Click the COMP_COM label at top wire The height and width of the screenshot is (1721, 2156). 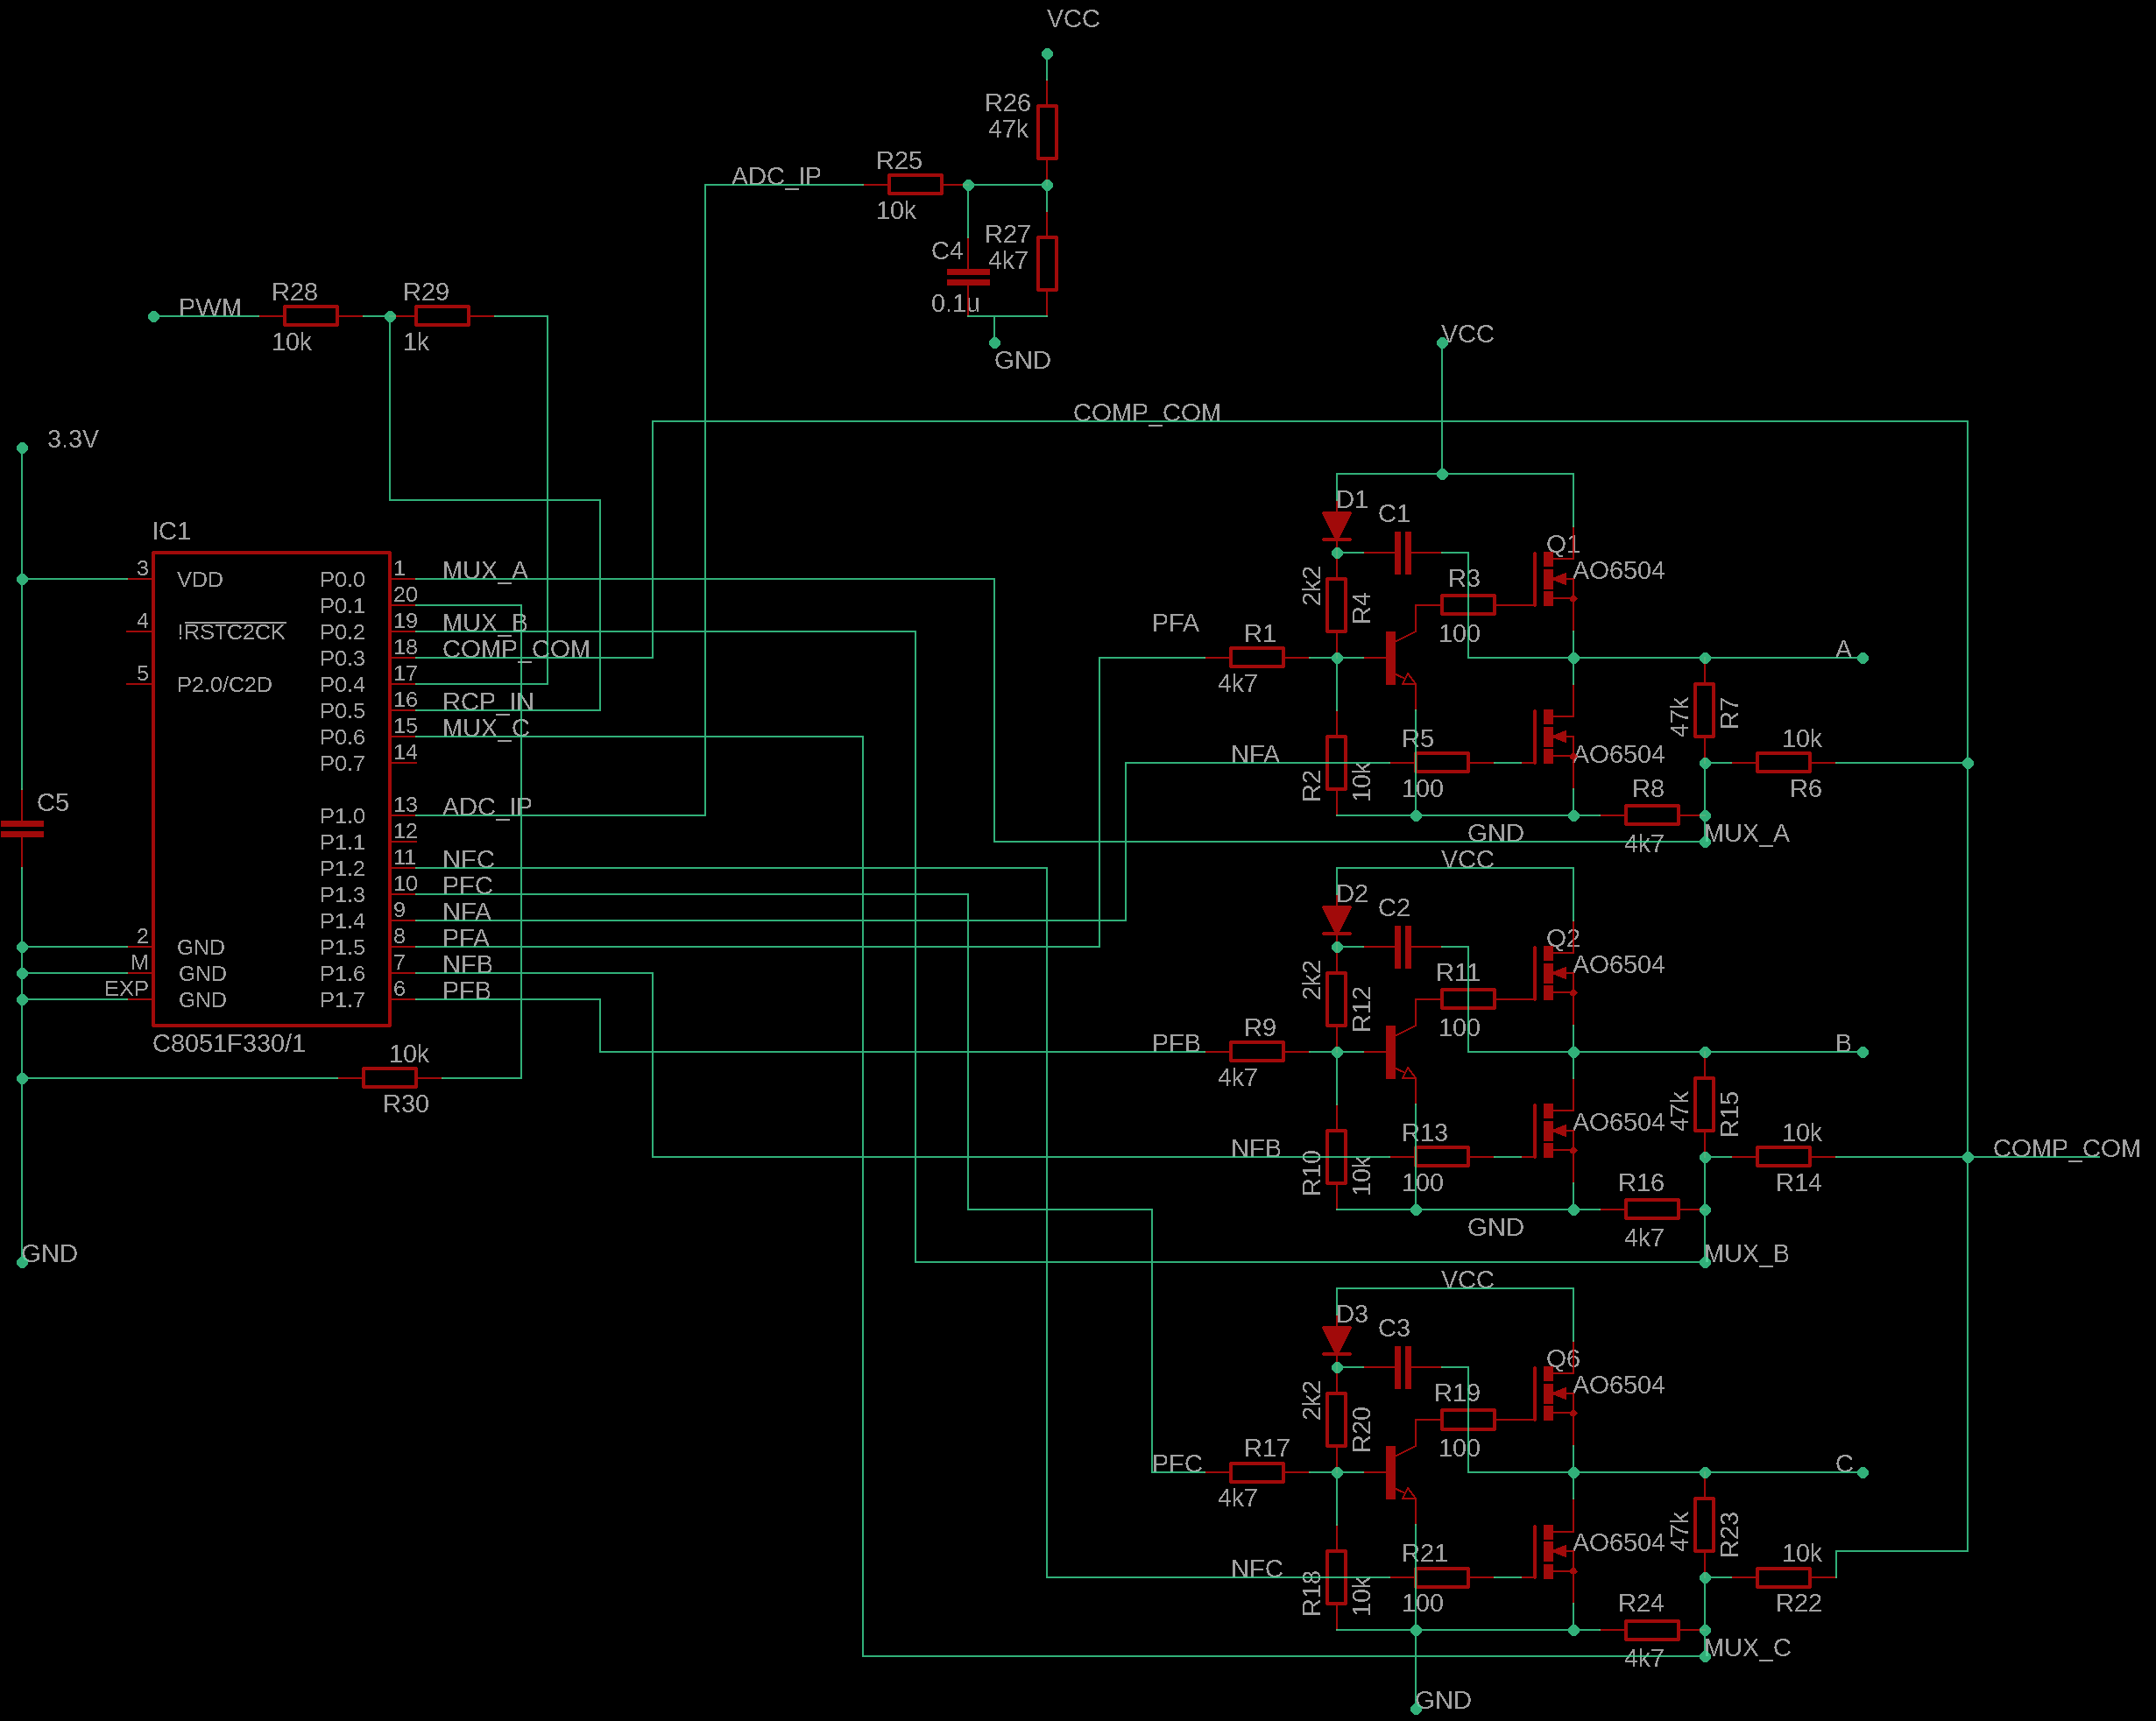coord(1146,412)
